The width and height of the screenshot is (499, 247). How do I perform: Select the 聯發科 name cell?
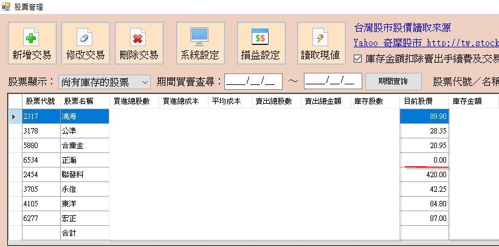click(x=84, y=175)
